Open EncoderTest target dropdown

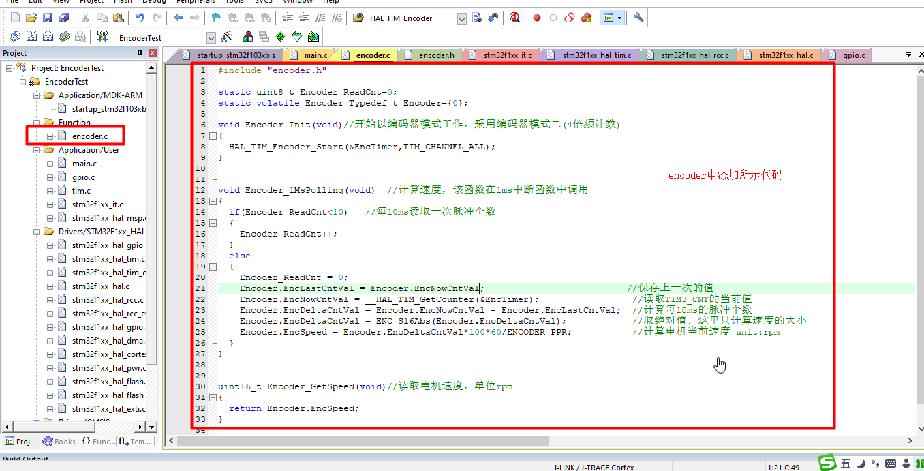click(211, 38)
